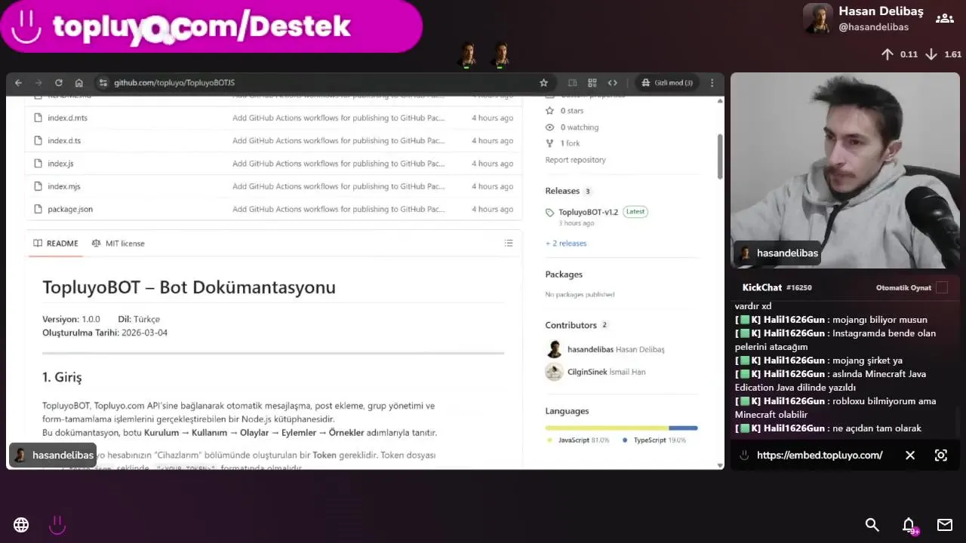
Task: Close the embed URL bar with X
Action: pyautogui.click(x=910, y=456)
